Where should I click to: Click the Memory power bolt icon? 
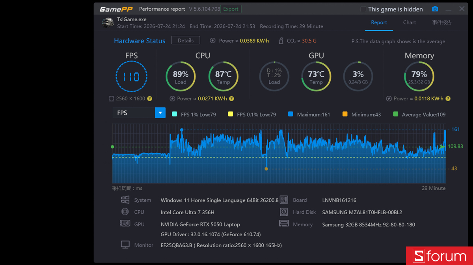click(x=389, y=99)
